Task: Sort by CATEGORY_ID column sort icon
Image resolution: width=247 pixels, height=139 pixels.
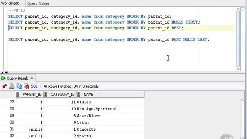Action: 46,94
